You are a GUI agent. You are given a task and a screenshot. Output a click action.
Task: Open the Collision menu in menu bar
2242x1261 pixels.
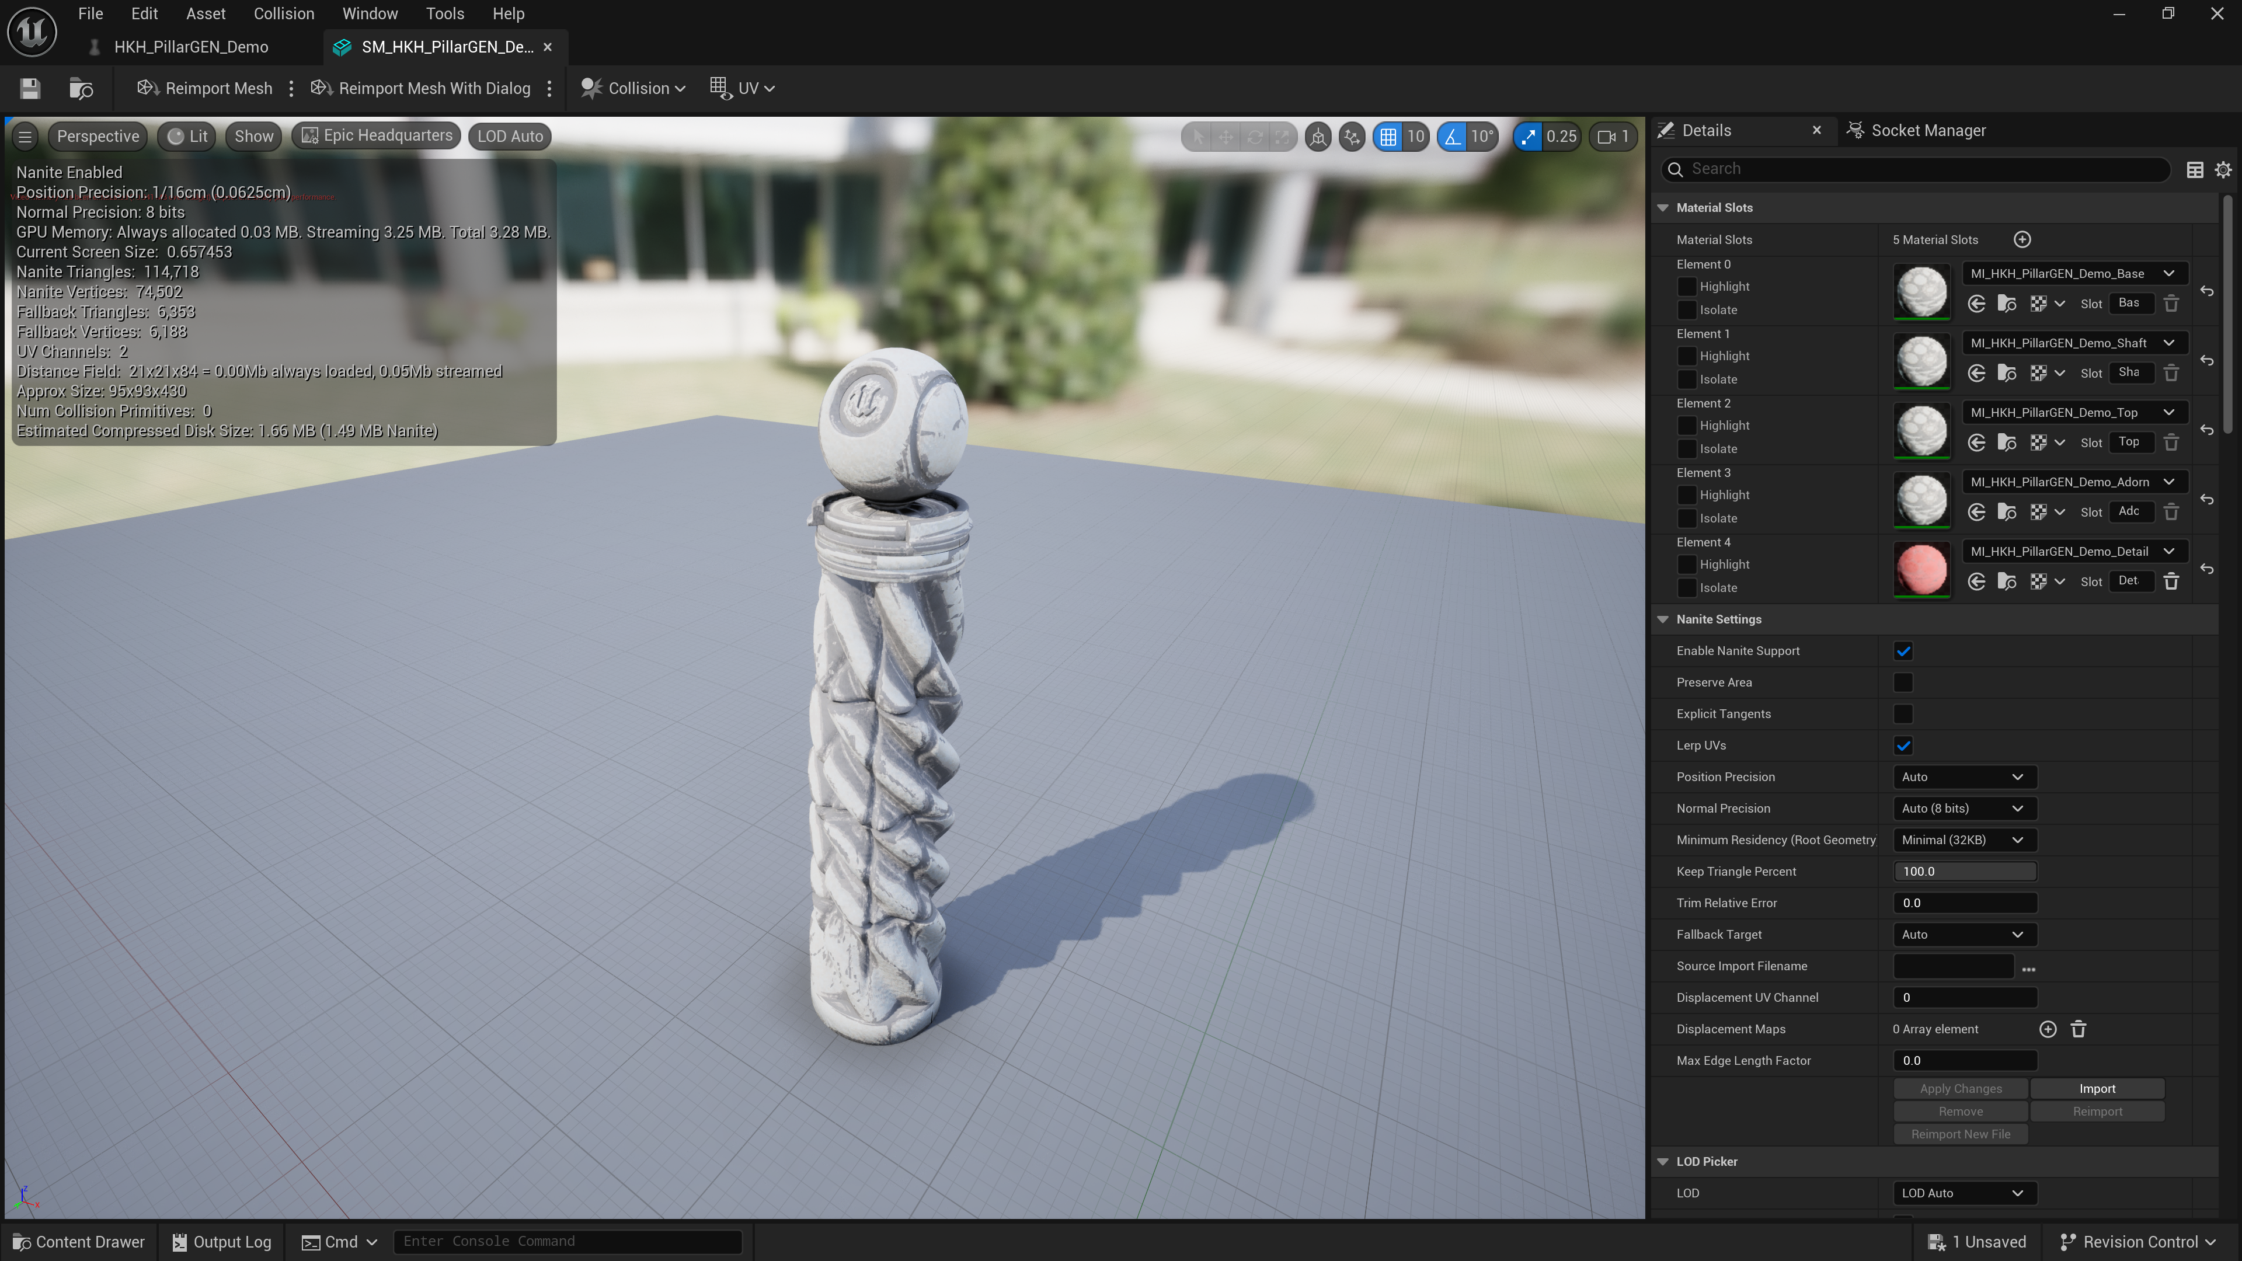pos(284,14)
